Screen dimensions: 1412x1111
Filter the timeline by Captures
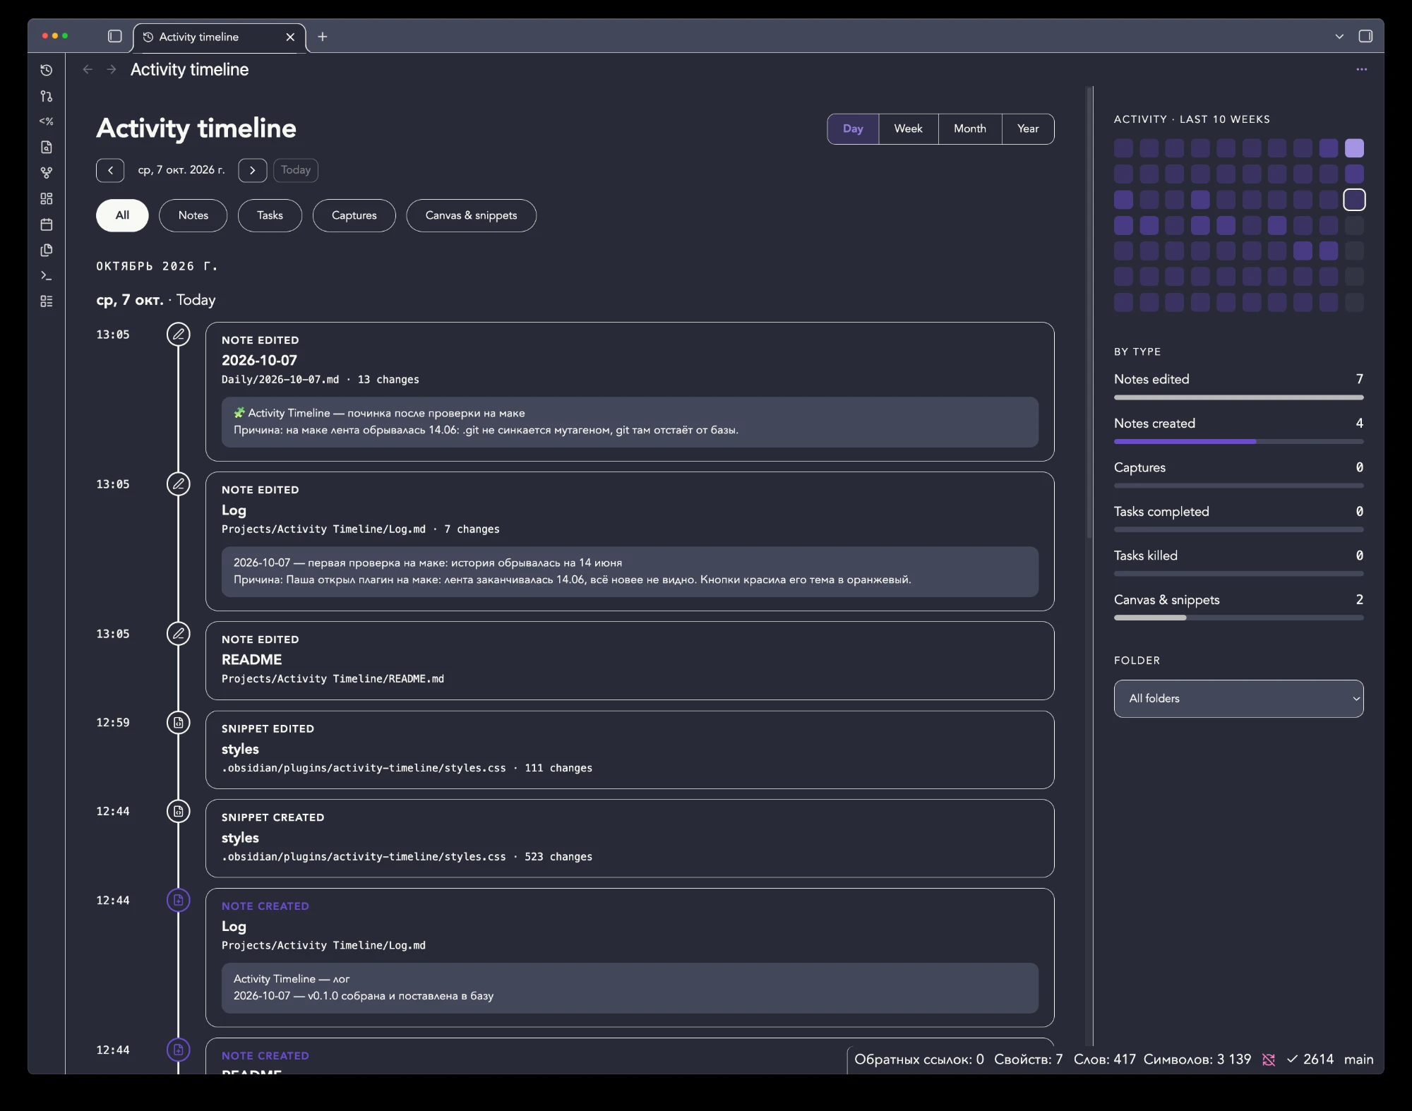pos(354,215)
